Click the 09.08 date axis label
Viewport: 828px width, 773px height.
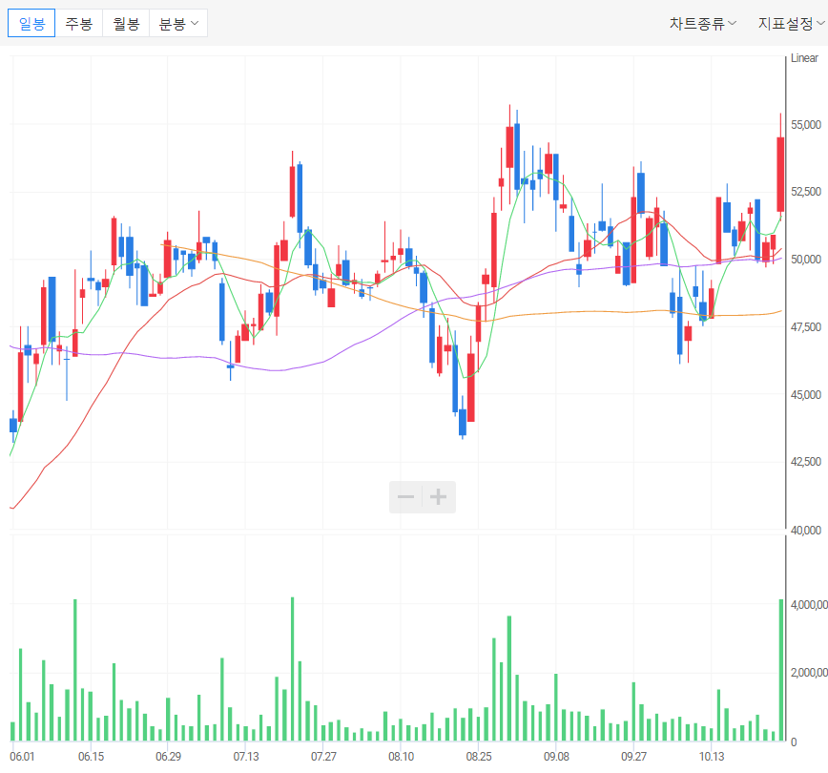(556, 757)
